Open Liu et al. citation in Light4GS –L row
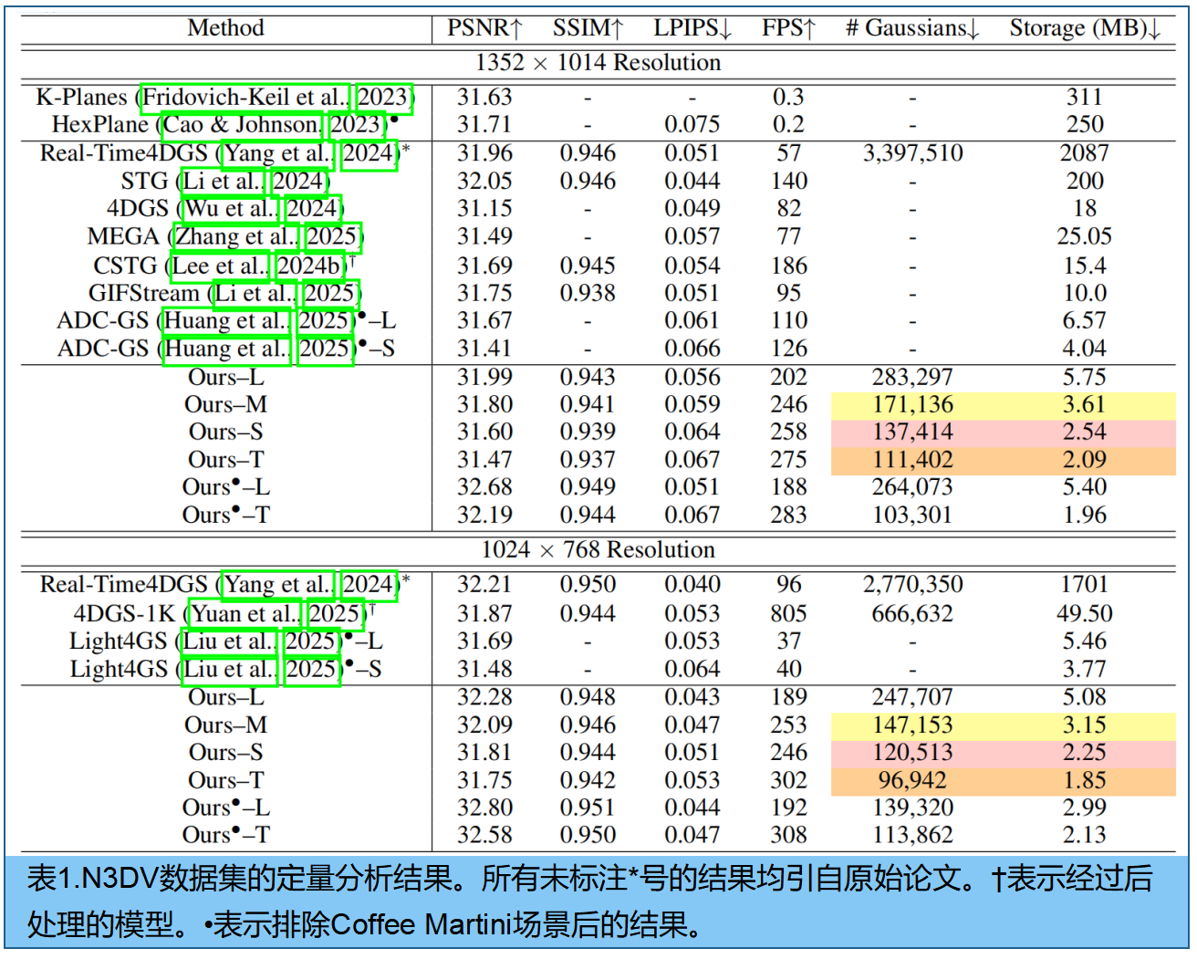Screen dimensions: 1197x959 (x=229, y=641)
